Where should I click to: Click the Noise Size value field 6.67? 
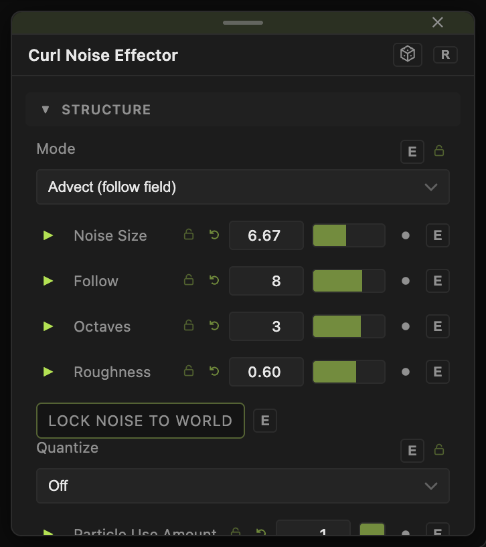pyautogui.click(x=266, y=235)
